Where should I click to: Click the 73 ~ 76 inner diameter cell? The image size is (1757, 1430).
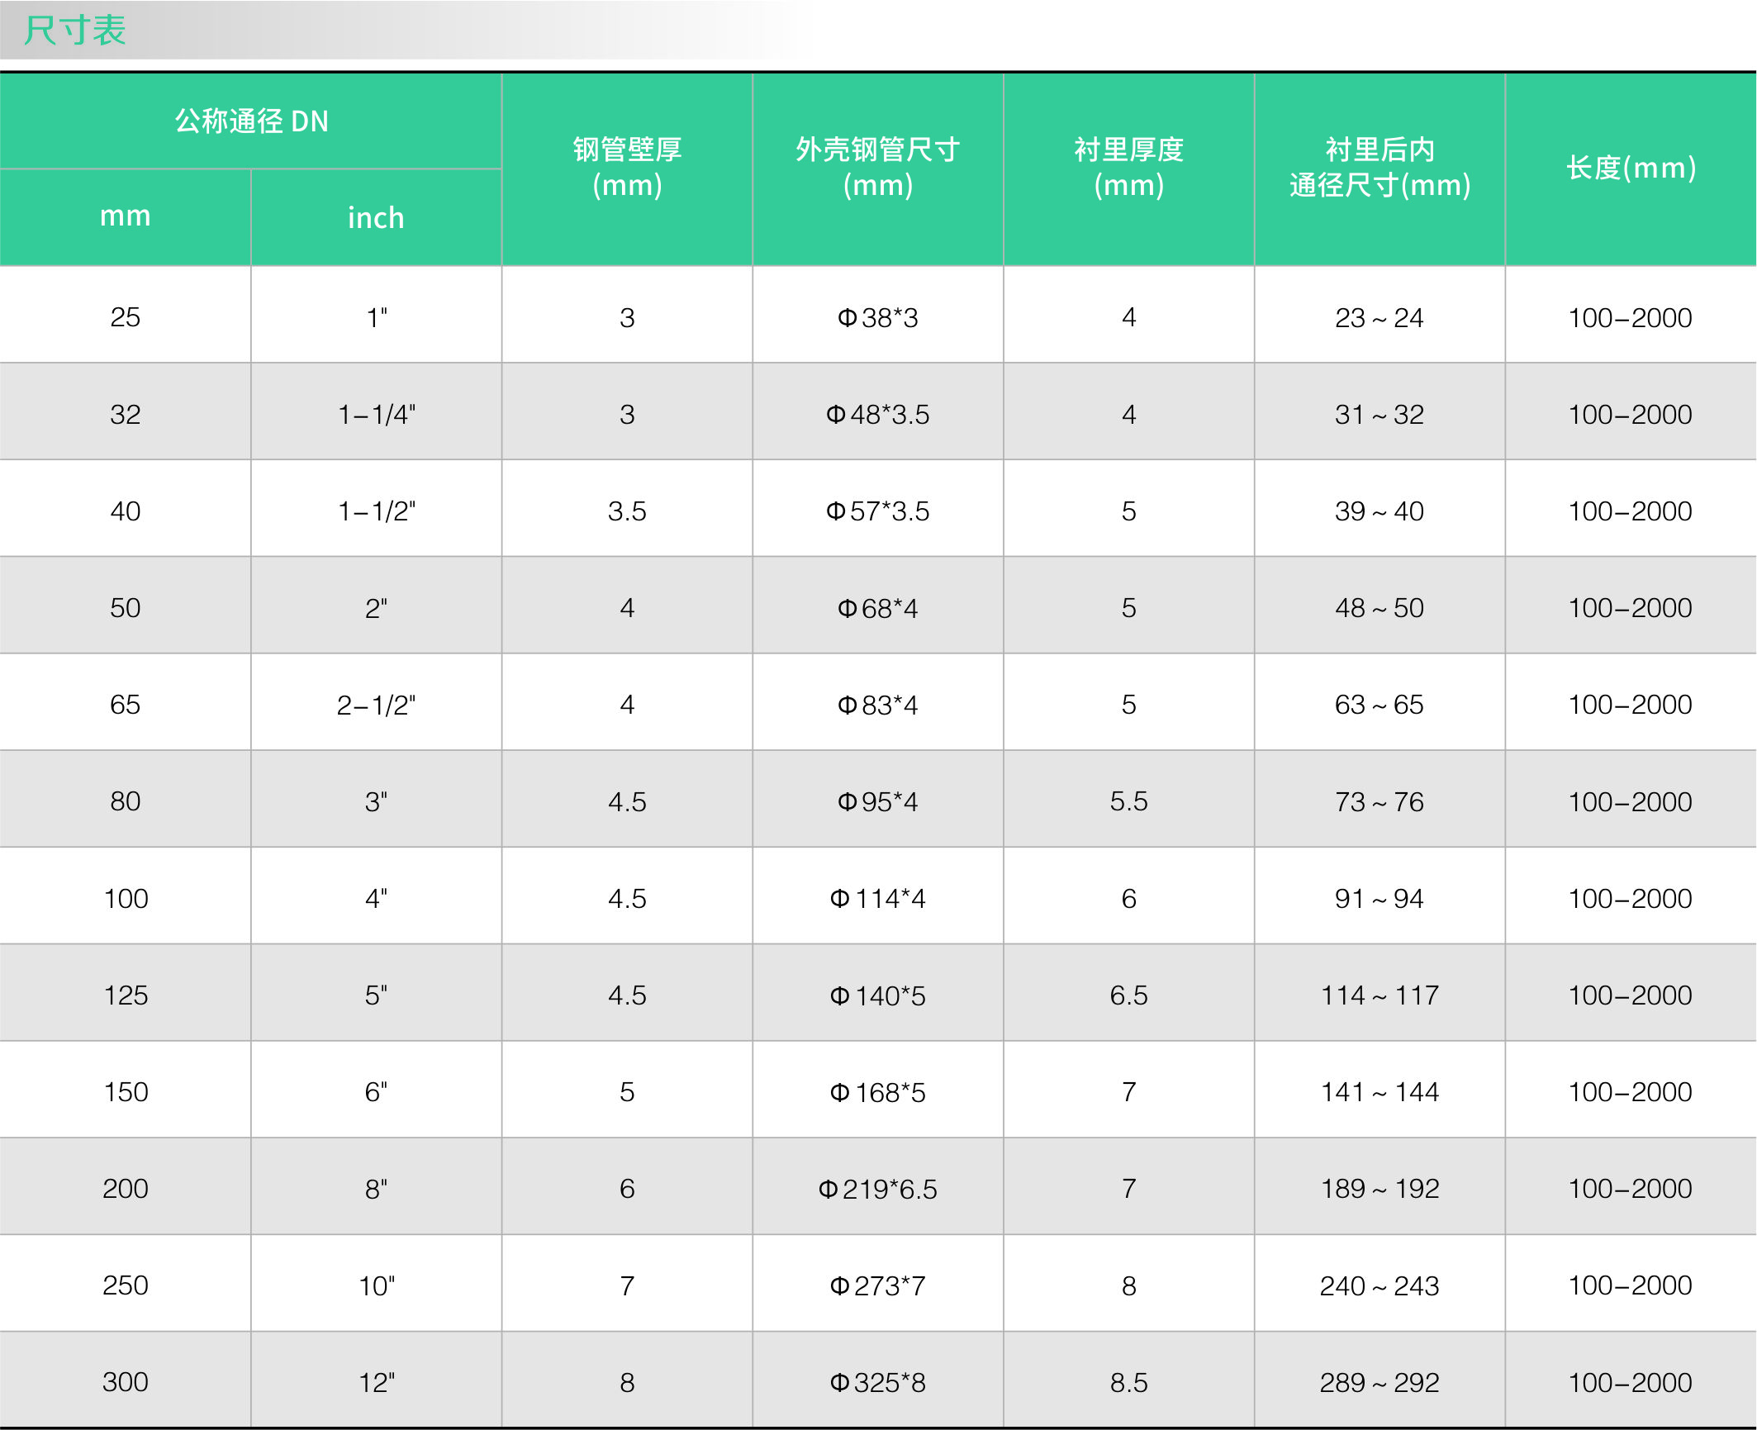(x=1379, y=801)
